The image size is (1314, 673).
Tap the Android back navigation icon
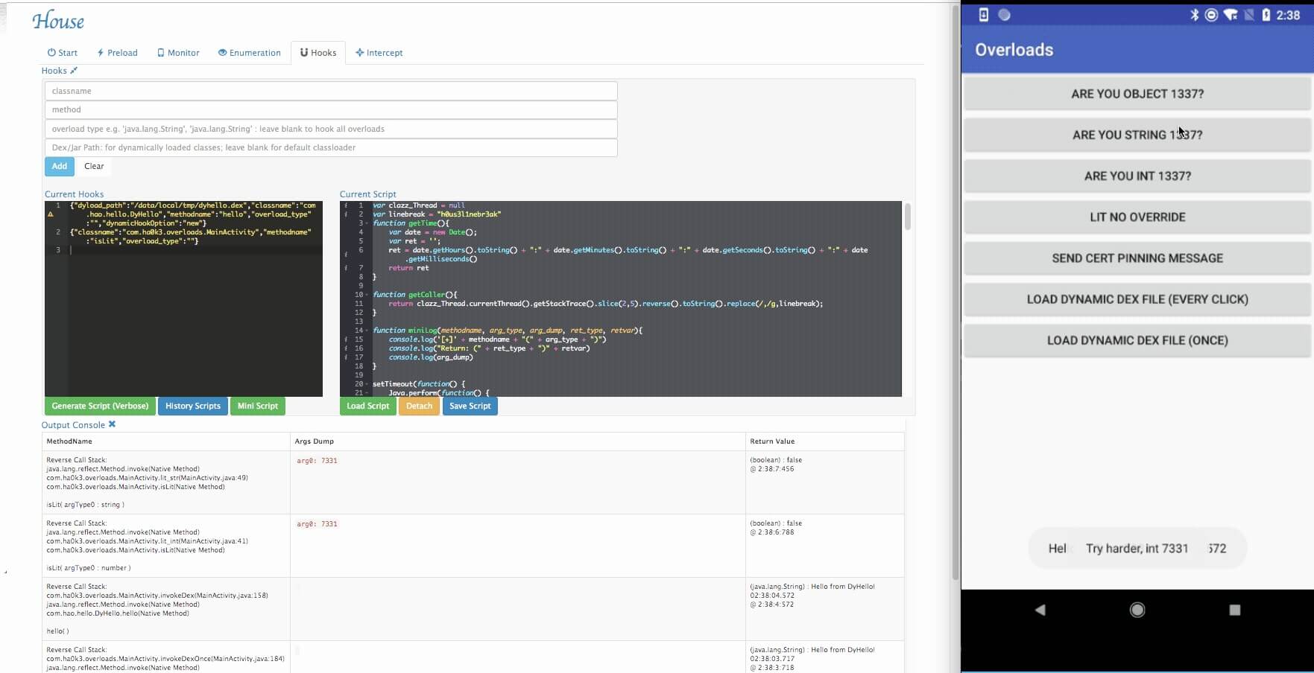click(1040, 610)
